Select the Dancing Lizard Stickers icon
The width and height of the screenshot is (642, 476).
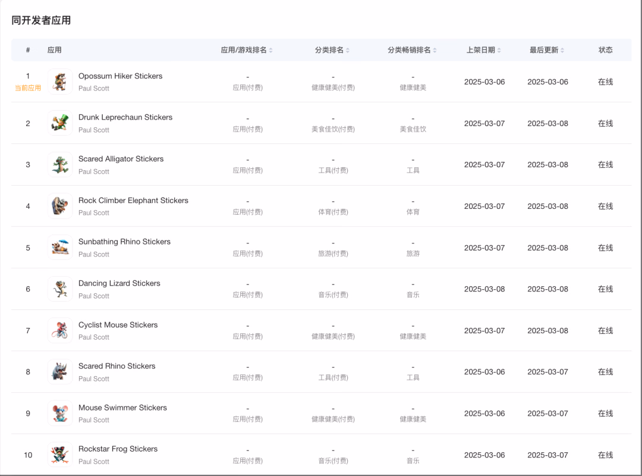pyautogui.click(x=60, y=289)
